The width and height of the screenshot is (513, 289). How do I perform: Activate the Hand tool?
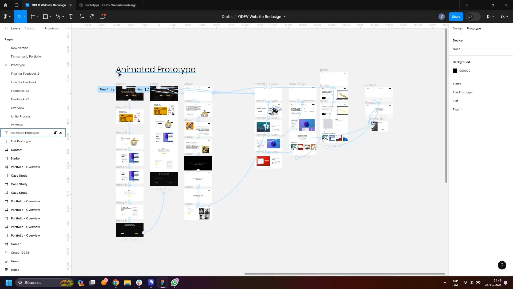pyautogui.click(x=92, y=16)
